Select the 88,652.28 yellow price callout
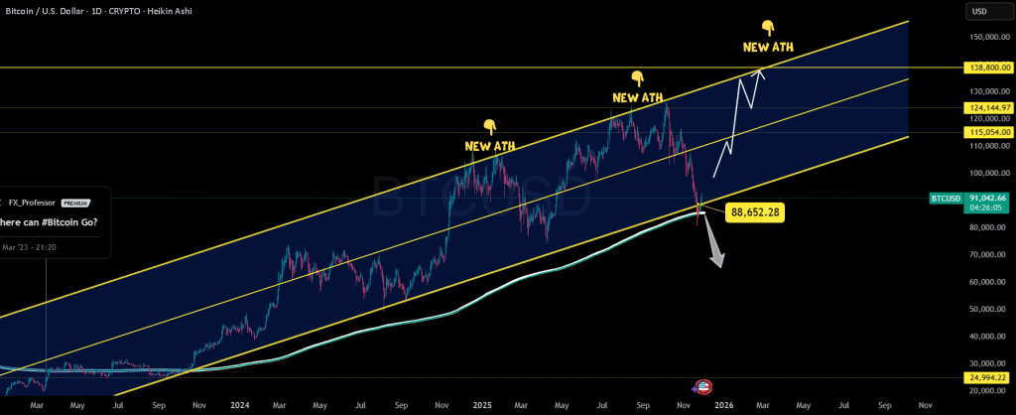1016x415 pixels. click(x=752, y=210)
